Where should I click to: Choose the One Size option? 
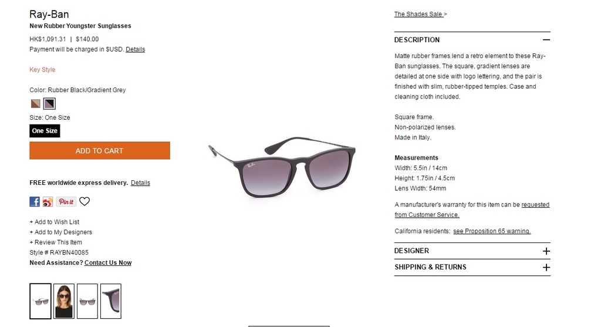(x=45, y=131)
